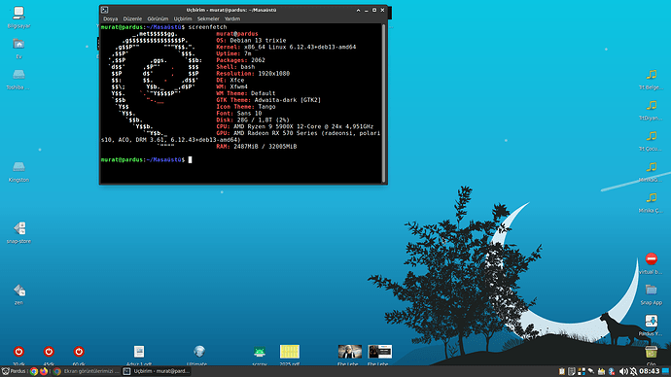Open the Adsız 1.odt document icon
This screenshot has height=377, width=671.
coord(139,352)
